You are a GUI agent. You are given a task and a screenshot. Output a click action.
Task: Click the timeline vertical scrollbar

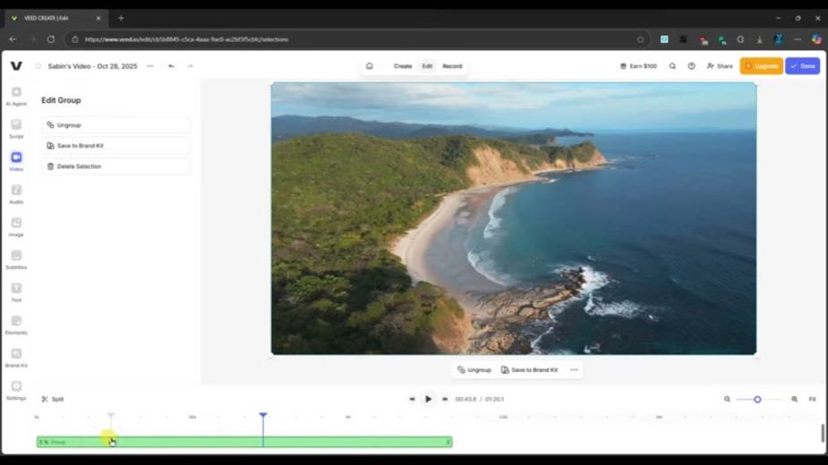[823, 434]
